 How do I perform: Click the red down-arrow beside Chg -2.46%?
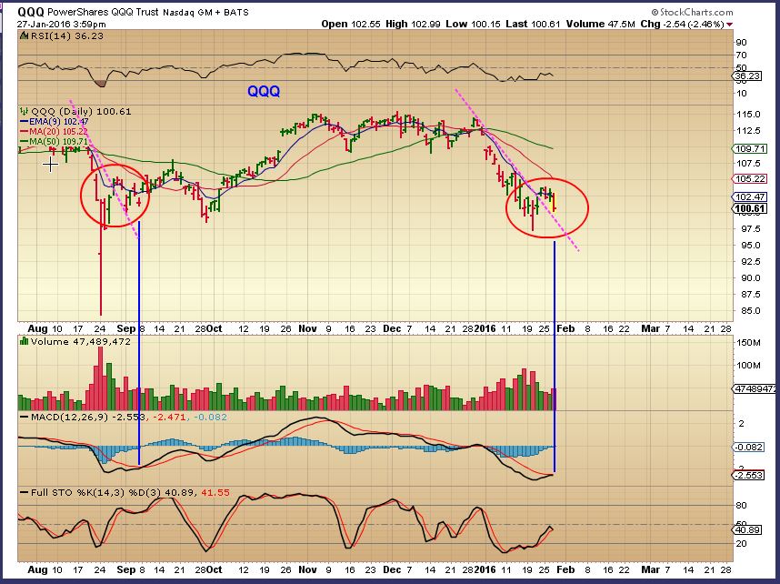729,25
